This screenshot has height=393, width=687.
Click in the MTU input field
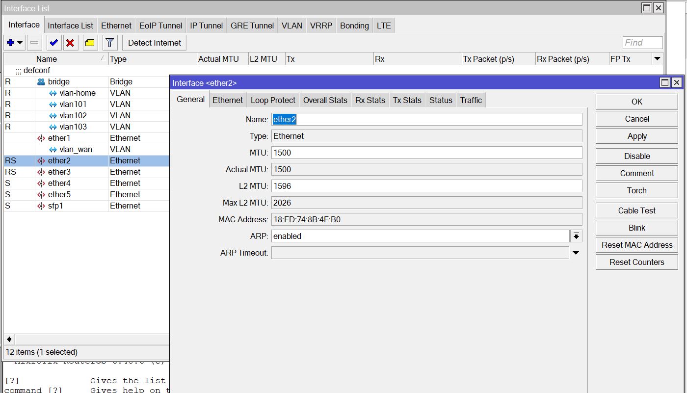[426, 153]
